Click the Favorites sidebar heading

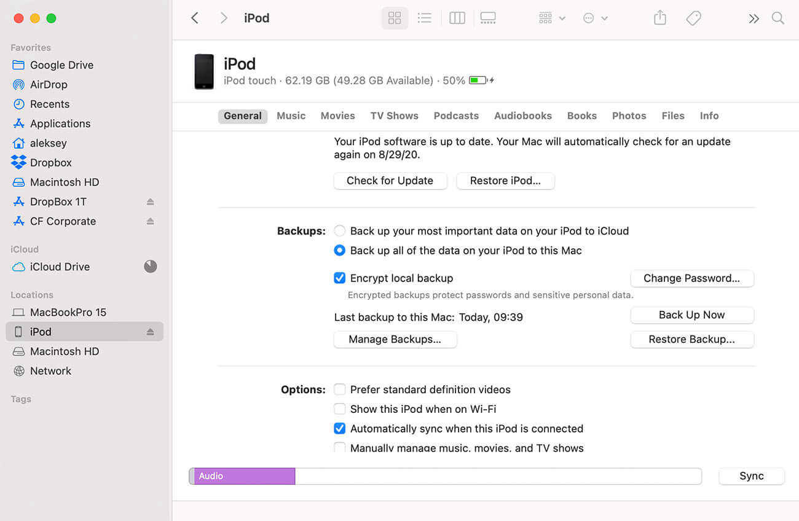pyautogui.click(x=31, y=48)
